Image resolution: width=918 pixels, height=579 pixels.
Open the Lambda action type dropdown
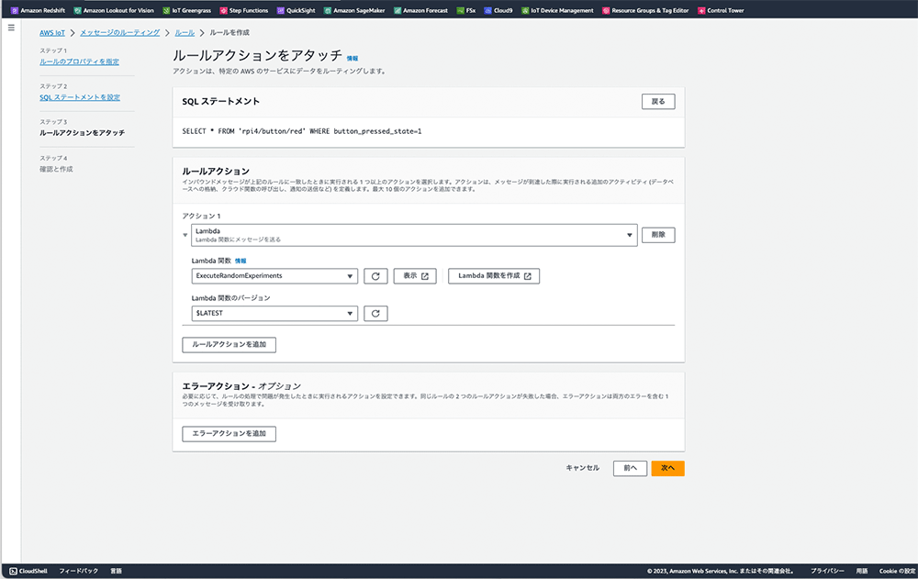(414, 235)
